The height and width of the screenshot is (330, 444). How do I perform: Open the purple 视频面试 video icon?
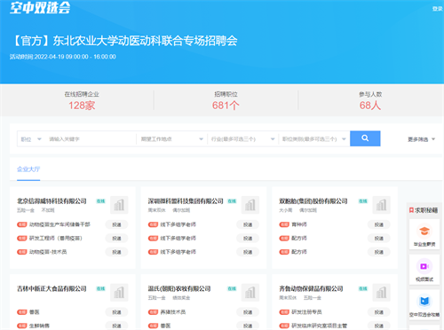pyautogui.click(x=424, y=266)
